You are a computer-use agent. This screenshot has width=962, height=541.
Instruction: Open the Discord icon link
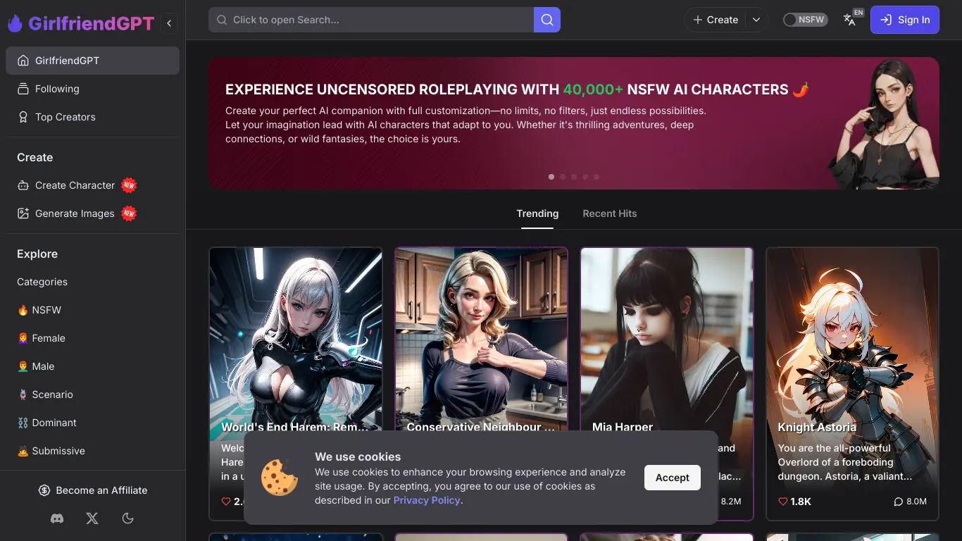tap(57, 518)
